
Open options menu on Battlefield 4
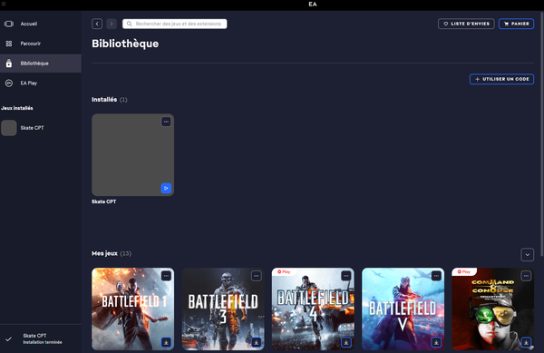[346, 276]
